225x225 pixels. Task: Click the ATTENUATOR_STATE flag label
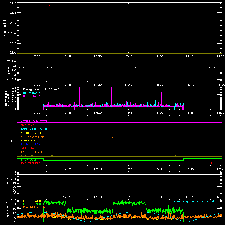click(34, 121)
